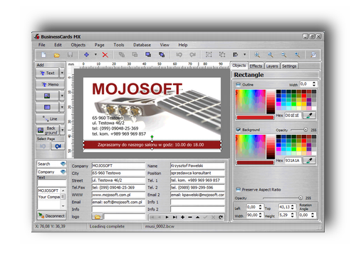Image resolution: width=356 pixels, height=264 pixels.
Task: Toggle the Background checkbox
Action: pyautogui.click(x=239, y=130)
